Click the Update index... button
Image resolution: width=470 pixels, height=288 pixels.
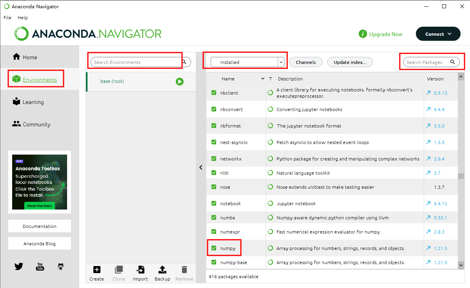click(350, 62)
